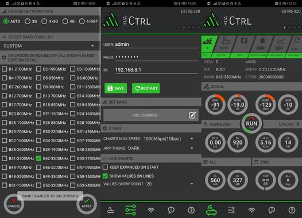Click the UL 327 MB total gauge
302x218 pixels.
point(238,180)
